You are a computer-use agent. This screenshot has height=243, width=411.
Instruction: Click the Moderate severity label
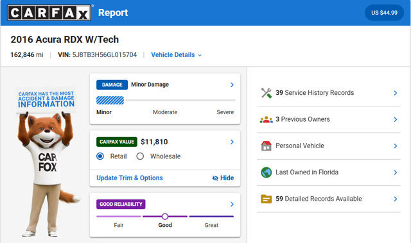point(165,112)
